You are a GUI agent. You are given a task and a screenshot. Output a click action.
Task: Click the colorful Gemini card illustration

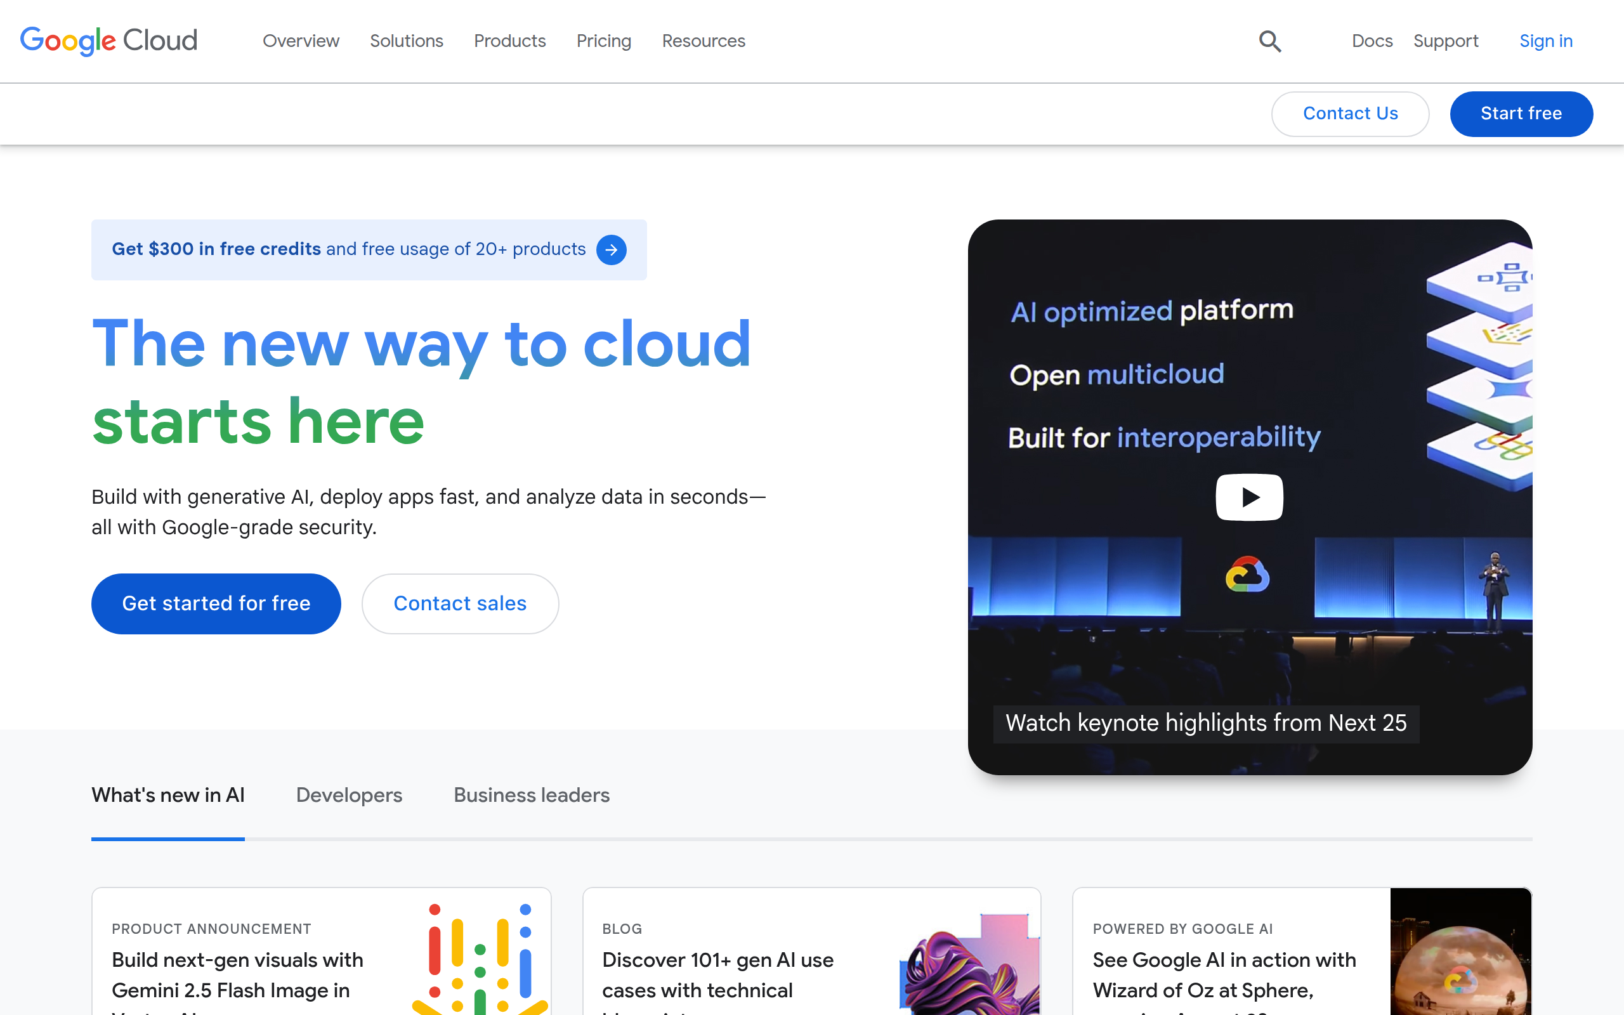point(480,959)
